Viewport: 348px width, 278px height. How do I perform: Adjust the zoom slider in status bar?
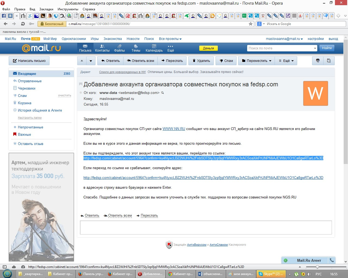tap(317, 267)
